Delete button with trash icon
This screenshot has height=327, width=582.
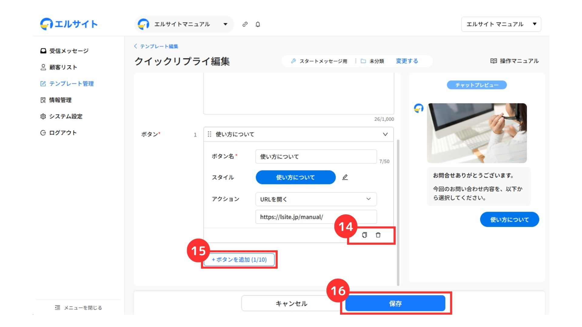click(378, 235)
